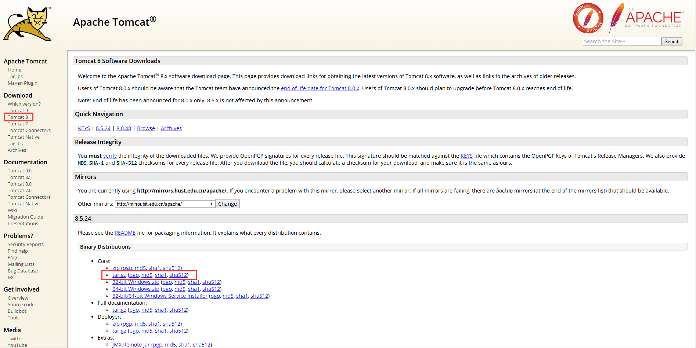Open Tomcat 8.5 documentation link
Viewport: 696px width, 348px height.
tap(19, 177)
